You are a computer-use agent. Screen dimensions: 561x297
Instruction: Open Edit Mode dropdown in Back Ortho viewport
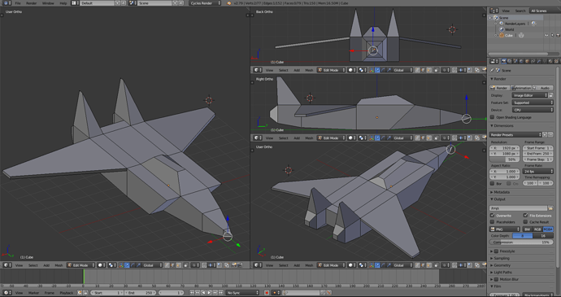pyautogui.click(x=331, y=70)
